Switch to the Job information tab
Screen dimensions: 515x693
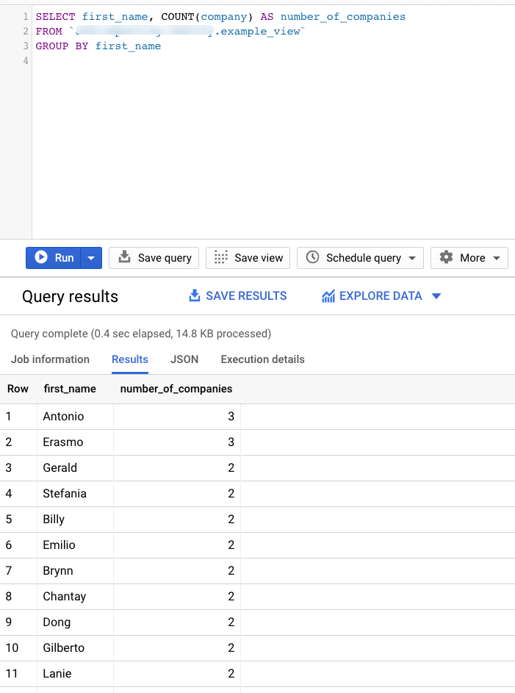(50, 359)
